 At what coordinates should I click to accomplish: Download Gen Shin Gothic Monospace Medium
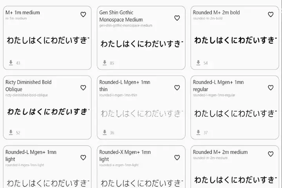[x=105, y=63]
